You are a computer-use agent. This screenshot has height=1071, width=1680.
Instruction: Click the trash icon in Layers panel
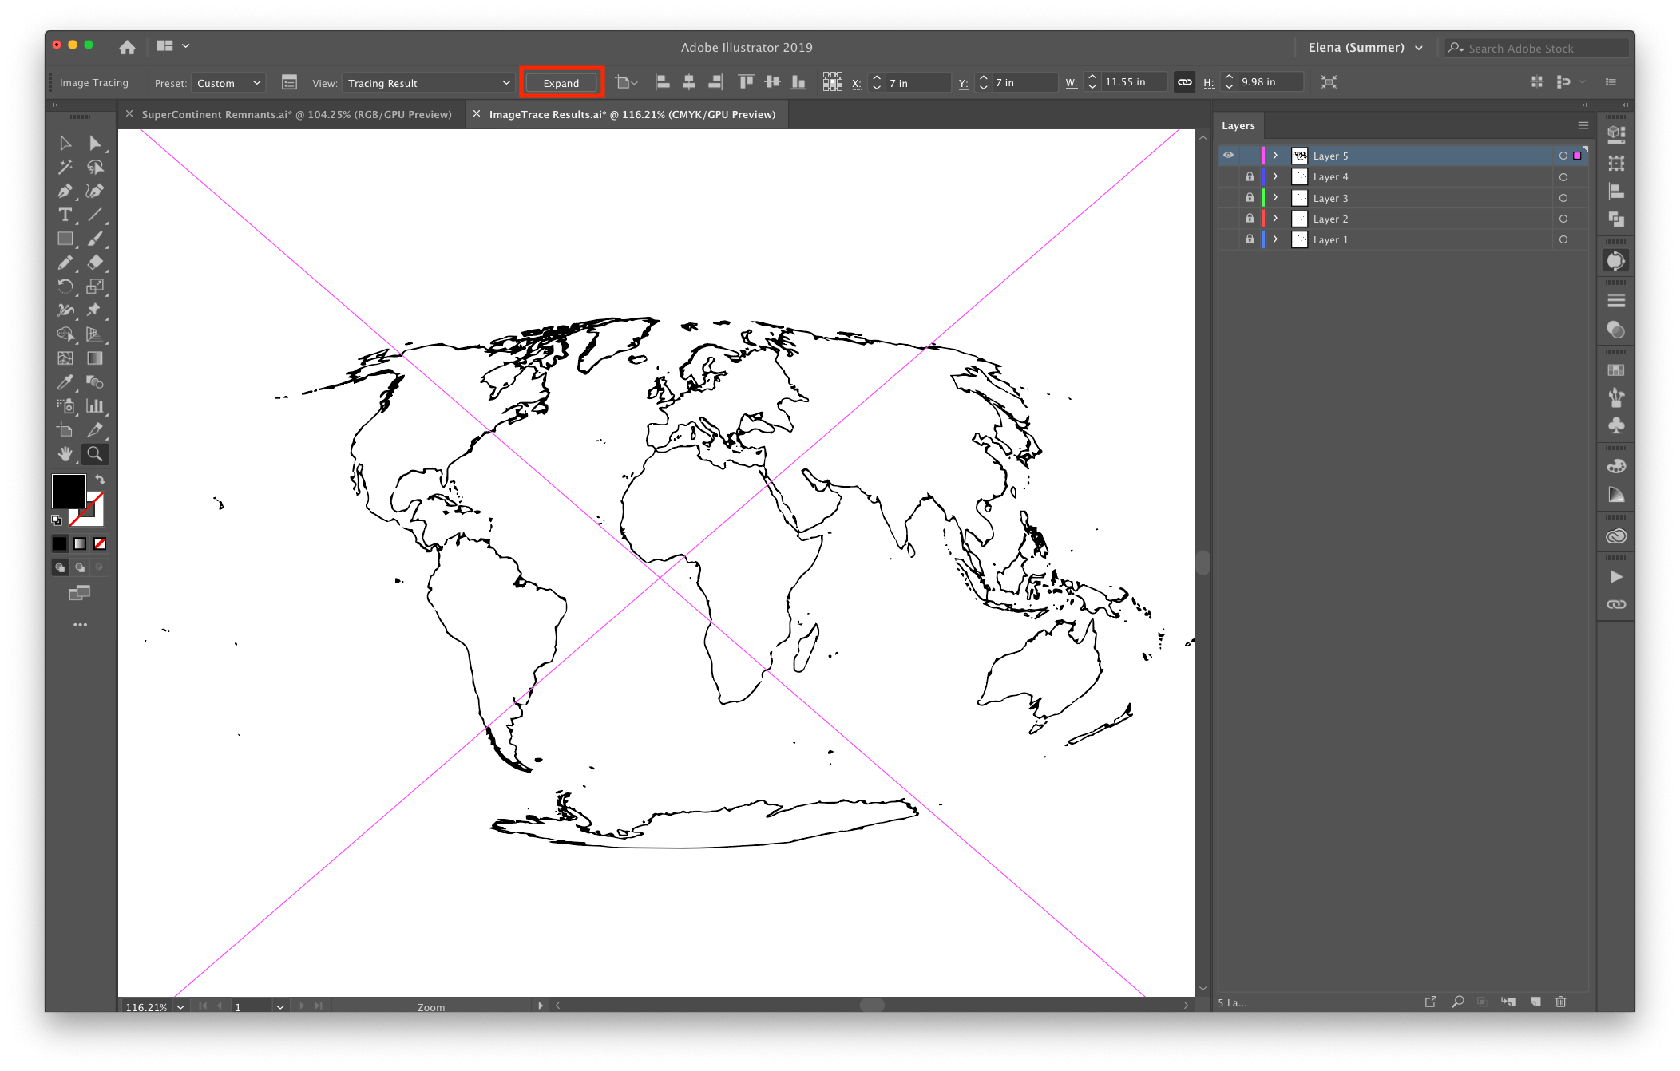(x=1560, y=1002)
